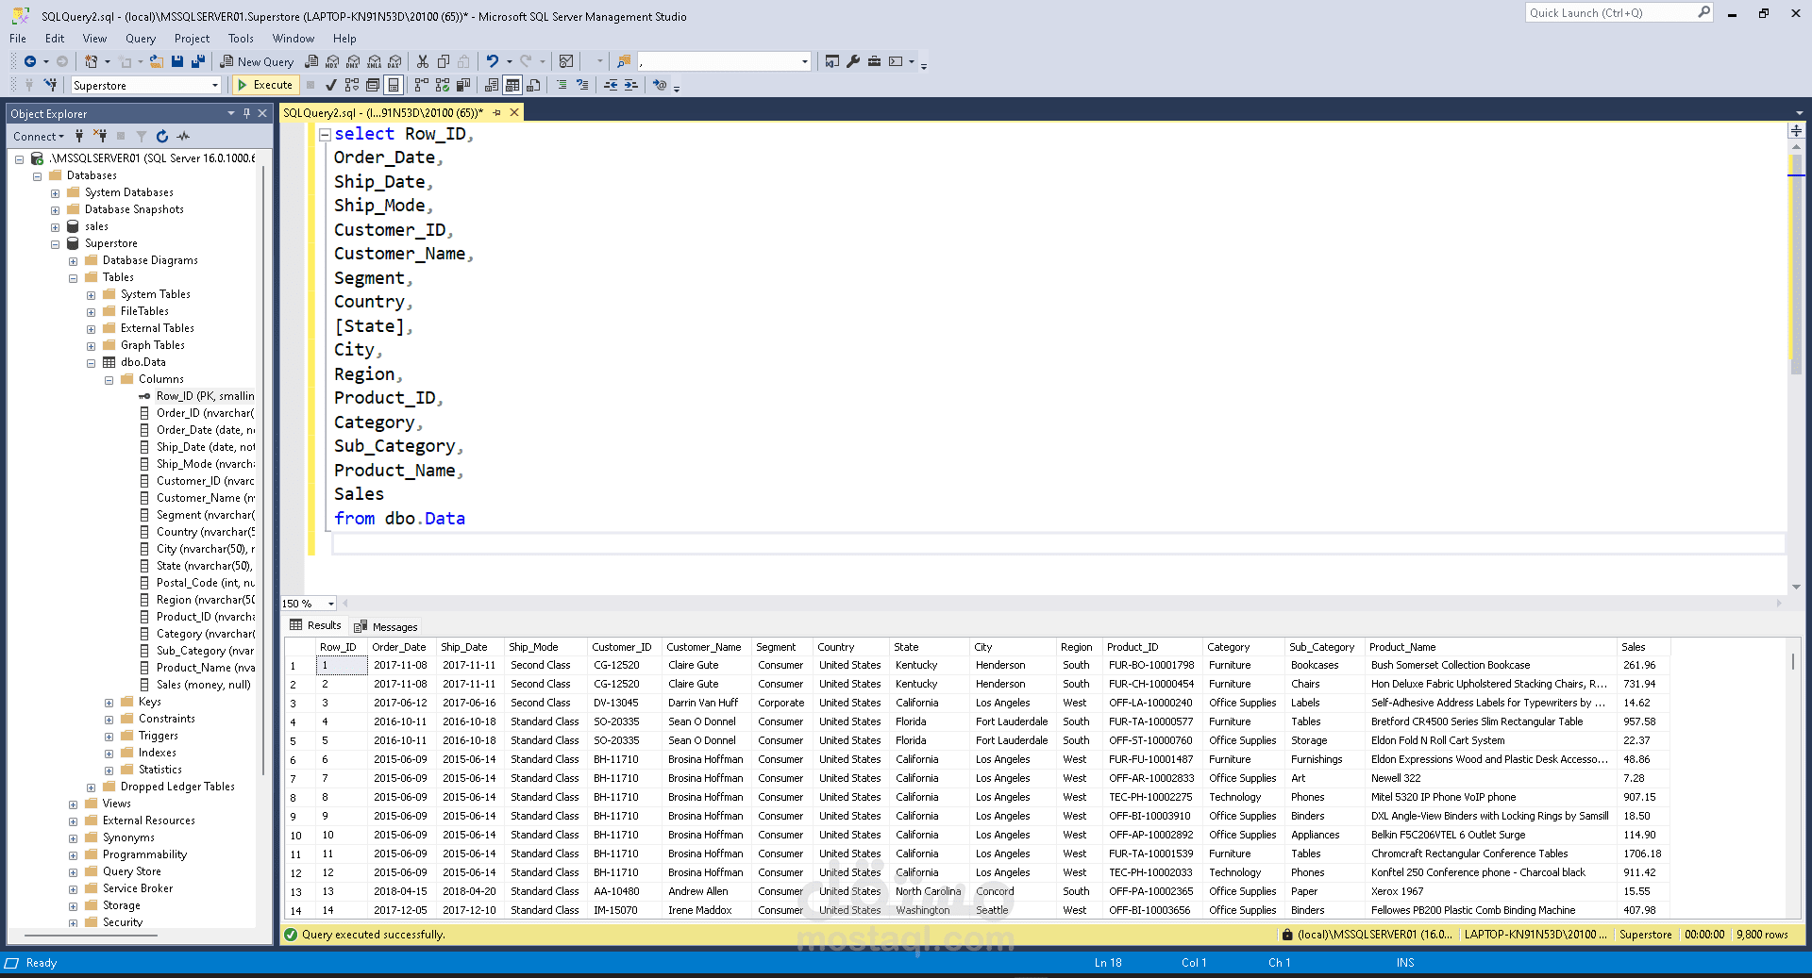Collapse the dbo.Data table node
This screenshot has width=1812, height=978.
(91, 363)
